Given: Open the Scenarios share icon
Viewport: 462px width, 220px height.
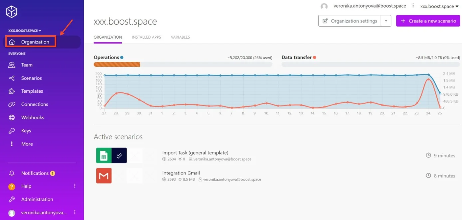Looking at the screenshot, I should tap(12, 78).
